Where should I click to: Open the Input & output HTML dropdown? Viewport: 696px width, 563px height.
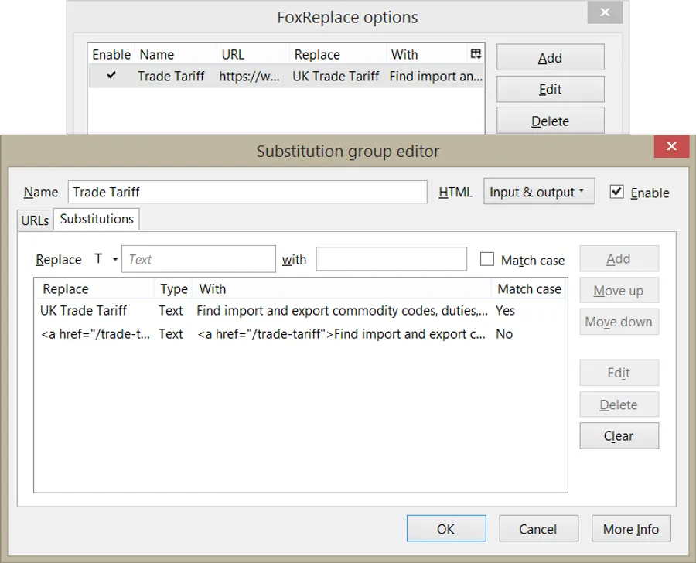(538, 191)
